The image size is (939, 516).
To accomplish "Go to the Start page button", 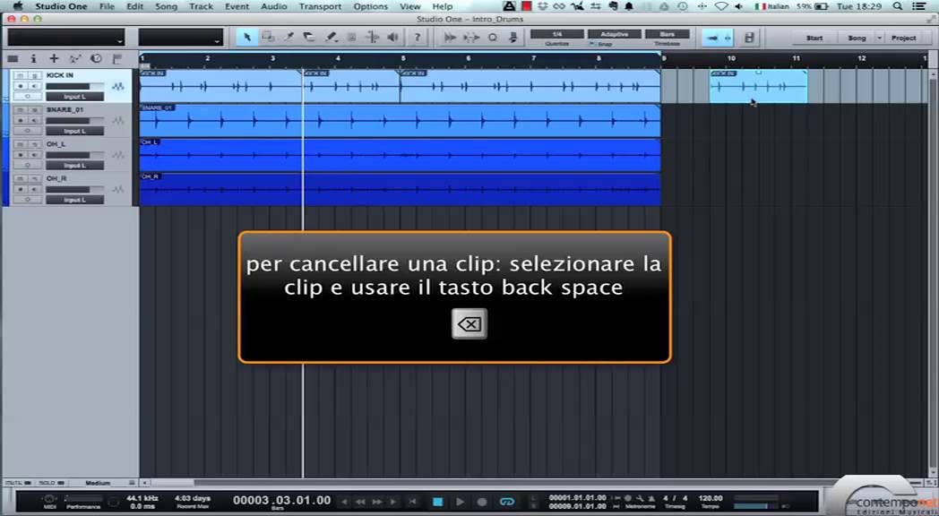I will click(814, 38).
